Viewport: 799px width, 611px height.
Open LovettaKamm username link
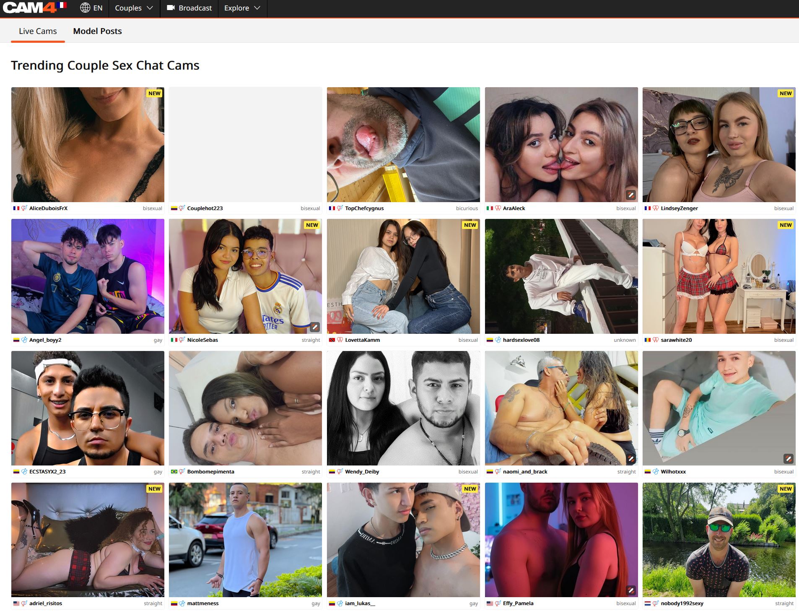point(363,340)
